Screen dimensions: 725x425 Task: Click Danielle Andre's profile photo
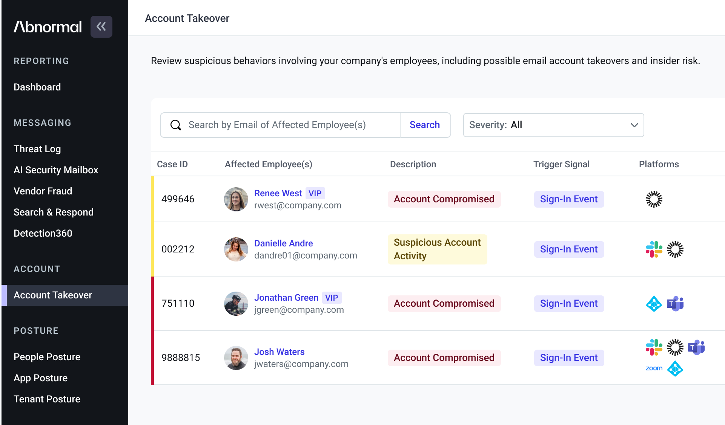click(236, 249)
